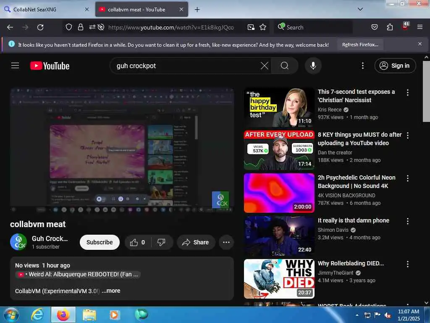Switch to the CollabNet SearXNG tab

point(47,9)
